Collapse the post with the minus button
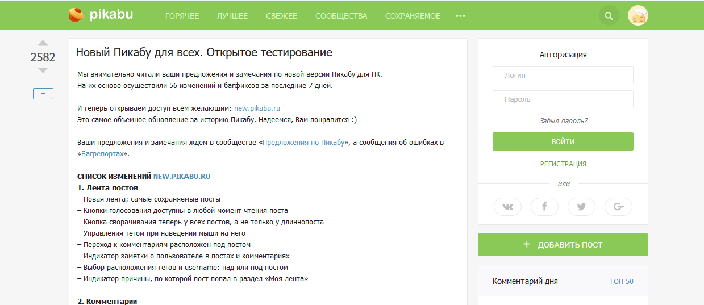 (x=43, y=94)
